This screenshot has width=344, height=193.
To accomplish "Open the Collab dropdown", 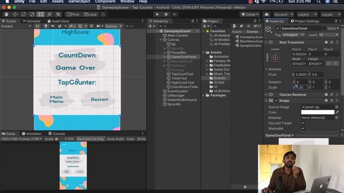I will [x=250, y=14].
